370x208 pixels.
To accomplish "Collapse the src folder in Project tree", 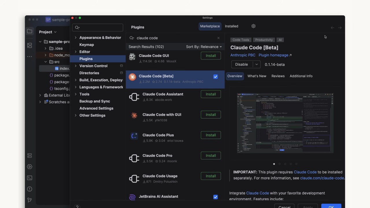I will [45, 62].
